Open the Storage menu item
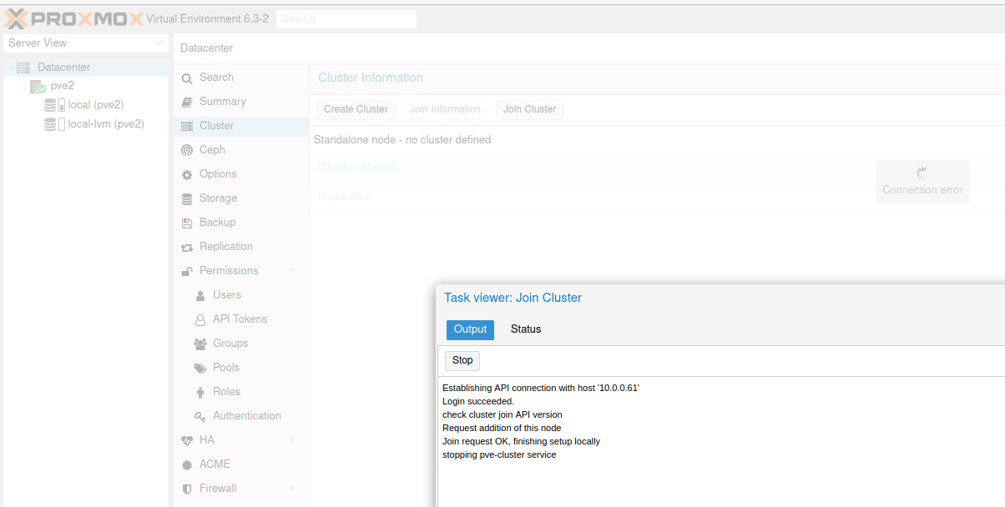This screenshot has height=507, width=1005. (241, 198)
